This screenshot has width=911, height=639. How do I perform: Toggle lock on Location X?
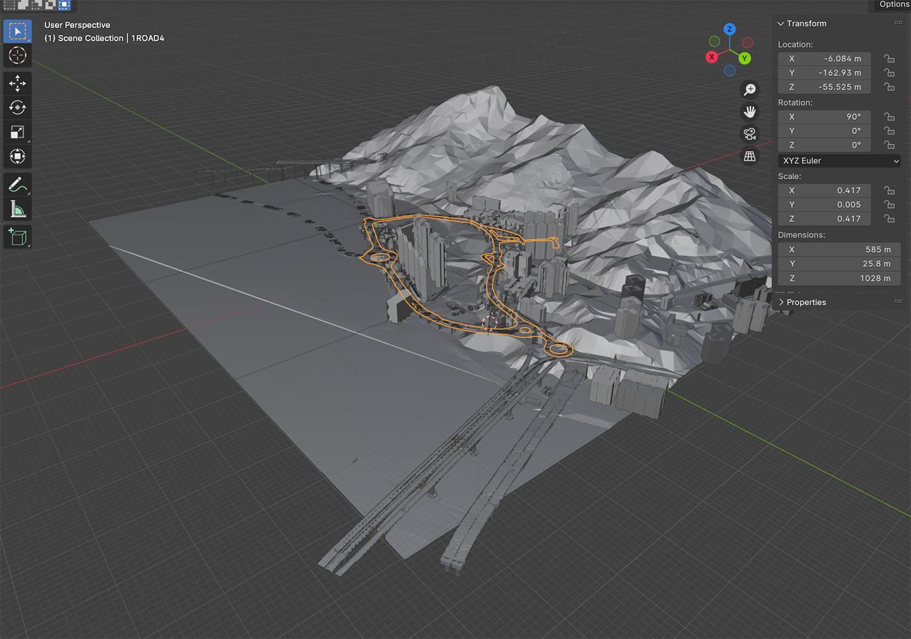coord(889,59)
